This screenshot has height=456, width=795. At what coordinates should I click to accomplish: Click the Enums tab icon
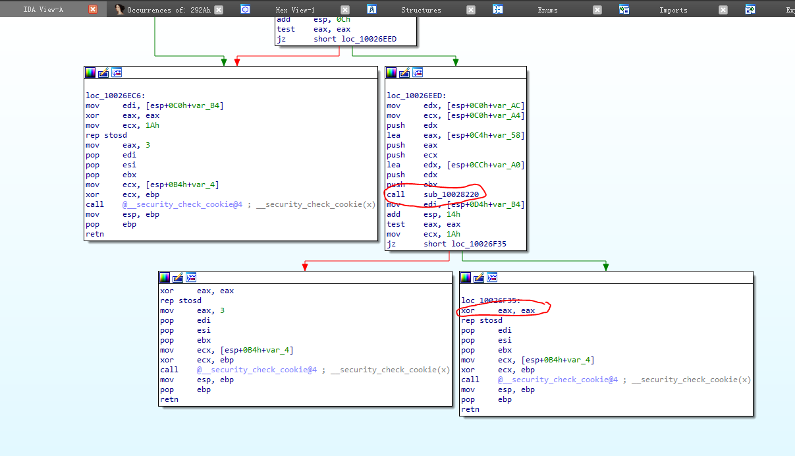pos(498,9)
